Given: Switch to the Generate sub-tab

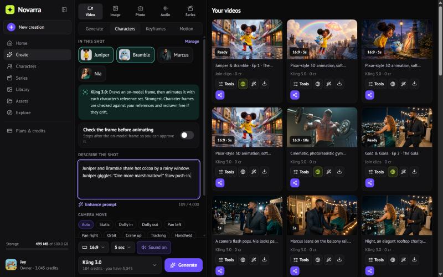Looking at the screenshot, I should pyautogui.click(x=94, y=29).
